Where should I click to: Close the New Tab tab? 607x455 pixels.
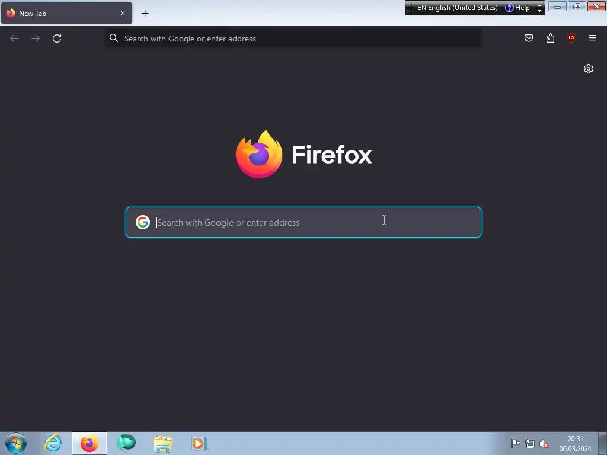tap(123, 13)
